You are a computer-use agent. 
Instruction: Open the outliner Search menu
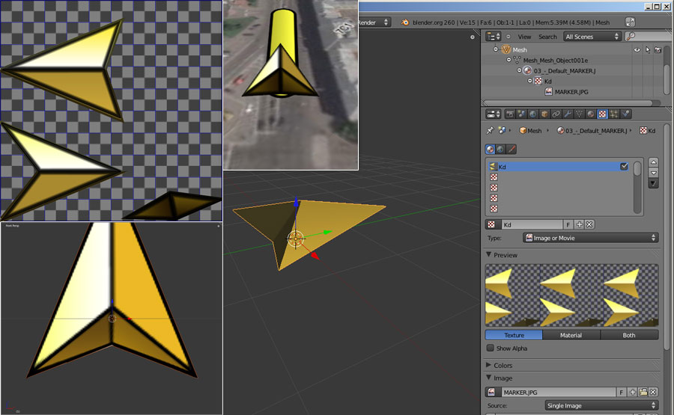point(547,37)
